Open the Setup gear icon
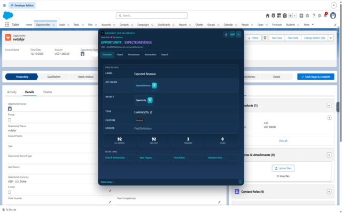 320,15
